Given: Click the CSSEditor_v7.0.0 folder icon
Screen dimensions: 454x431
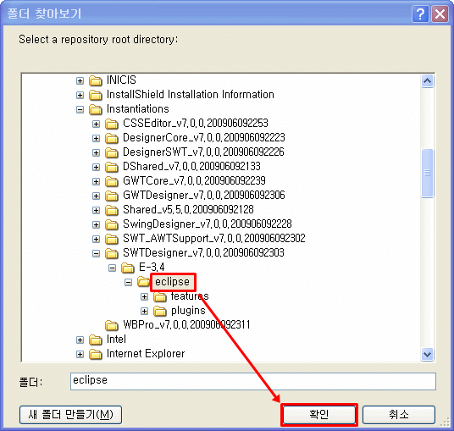Looking at the screenshot, I should 112,124.
